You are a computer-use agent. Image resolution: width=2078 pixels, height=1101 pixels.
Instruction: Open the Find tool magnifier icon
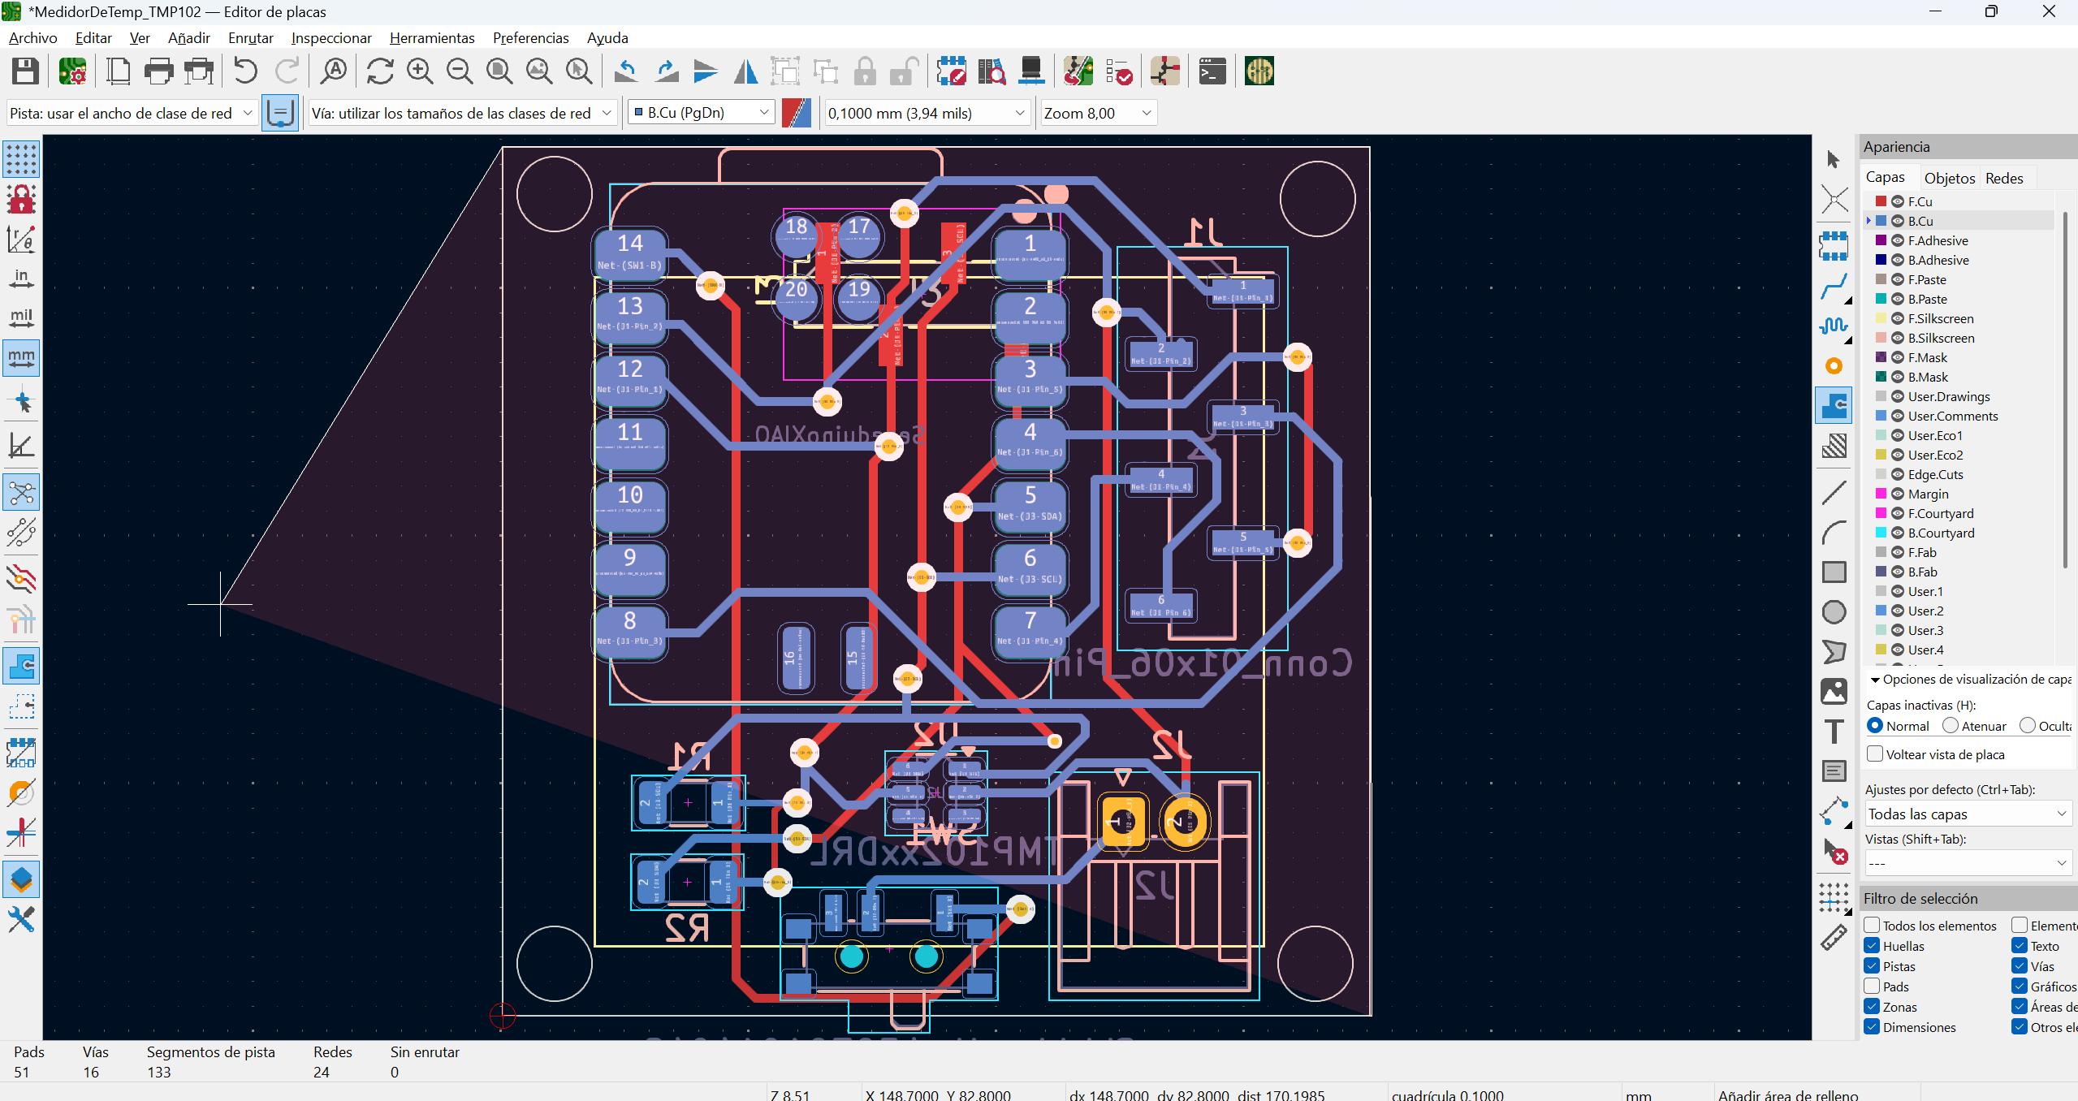click(333, 71)
